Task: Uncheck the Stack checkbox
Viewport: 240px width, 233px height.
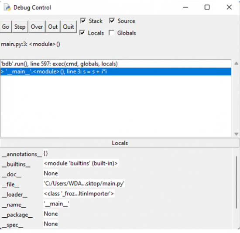Action: click(83, 21)
